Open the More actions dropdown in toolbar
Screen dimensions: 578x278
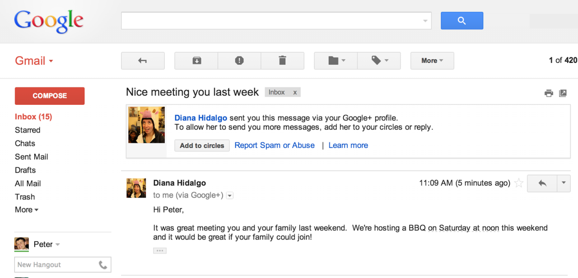[432, 60]
